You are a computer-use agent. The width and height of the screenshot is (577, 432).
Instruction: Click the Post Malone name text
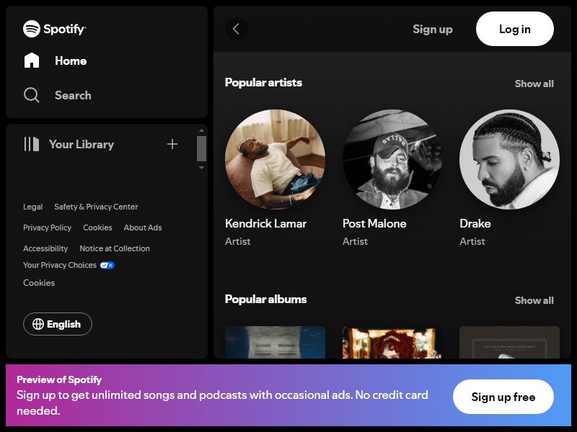[x=374, y=224]
